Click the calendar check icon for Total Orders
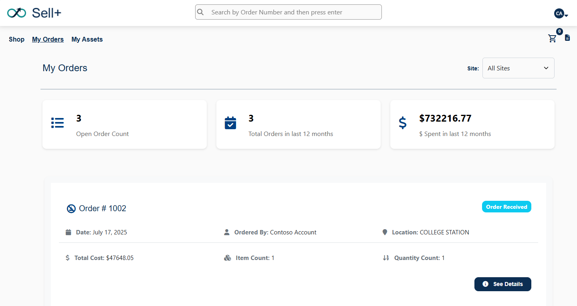This screenshot has height=306, width=577. coord(230,123)
